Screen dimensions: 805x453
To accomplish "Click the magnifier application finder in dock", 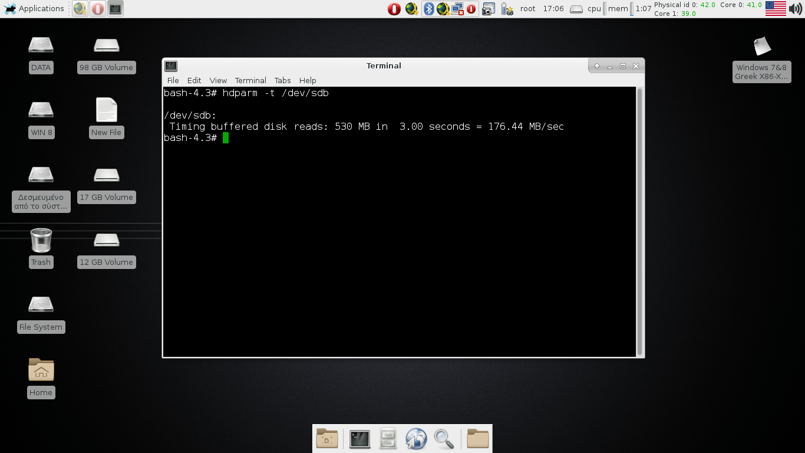I will (444, 439).
